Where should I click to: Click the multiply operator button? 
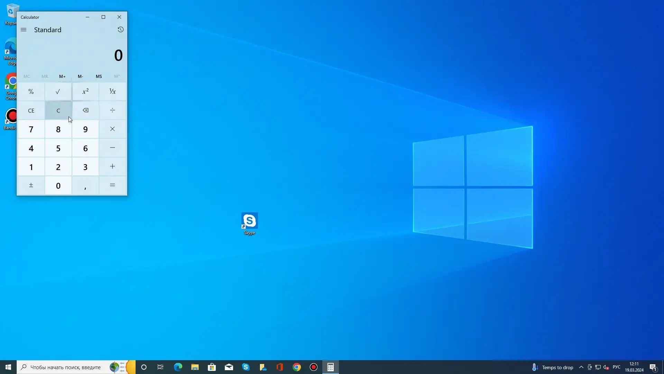pyautogui.click(x=112, y=129)
